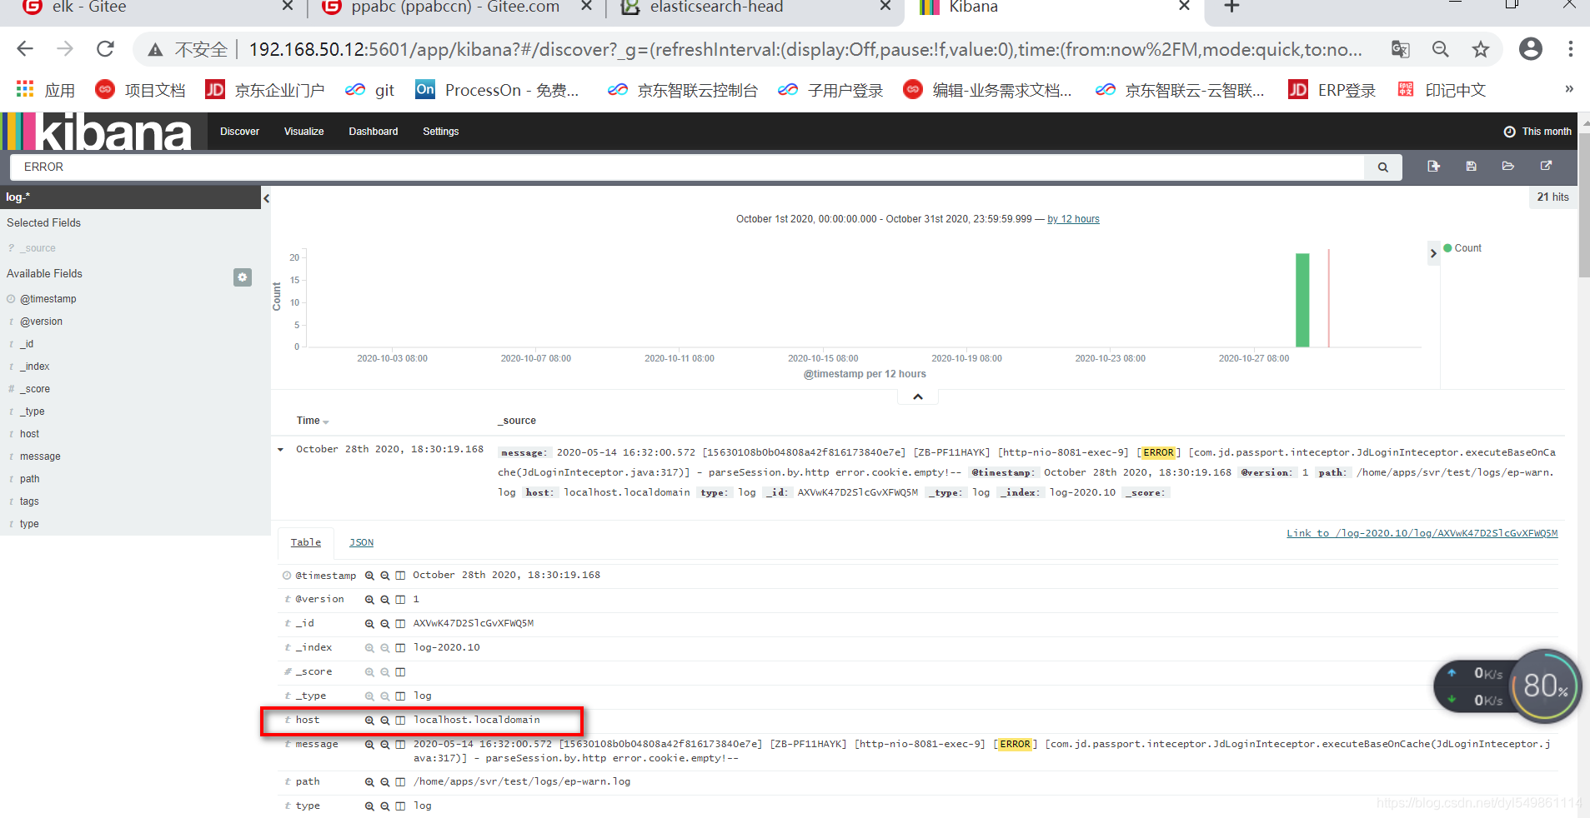Collapse the October 28th document row
This screenshot has height=818, width=1590.
281,450
